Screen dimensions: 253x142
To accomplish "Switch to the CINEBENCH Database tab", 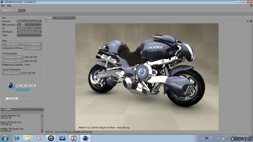I will click(64, 18).
